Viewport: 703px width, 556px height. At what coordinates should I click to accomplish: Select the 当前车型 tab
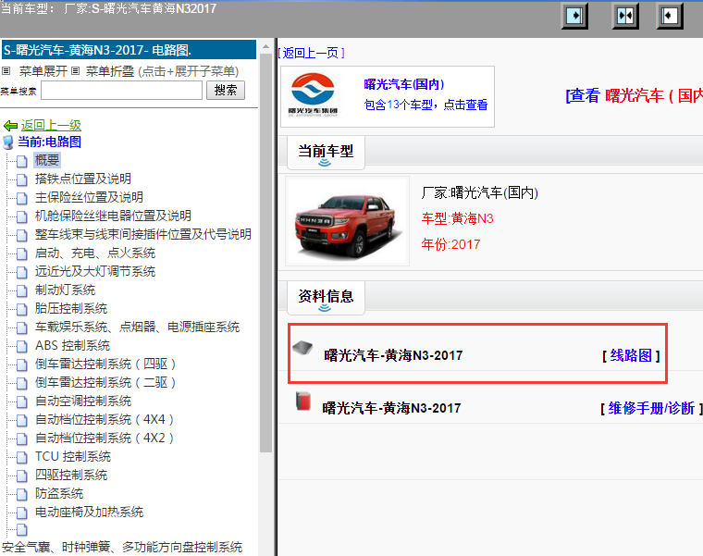coord(326,152)
